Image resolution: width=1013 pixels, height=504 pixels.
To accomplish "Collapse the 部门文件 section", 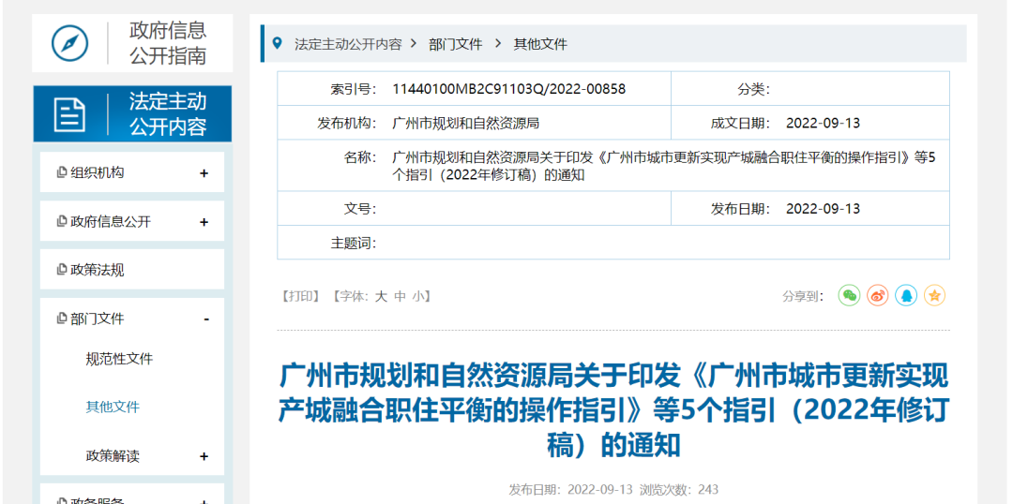I will pos(205,319).
